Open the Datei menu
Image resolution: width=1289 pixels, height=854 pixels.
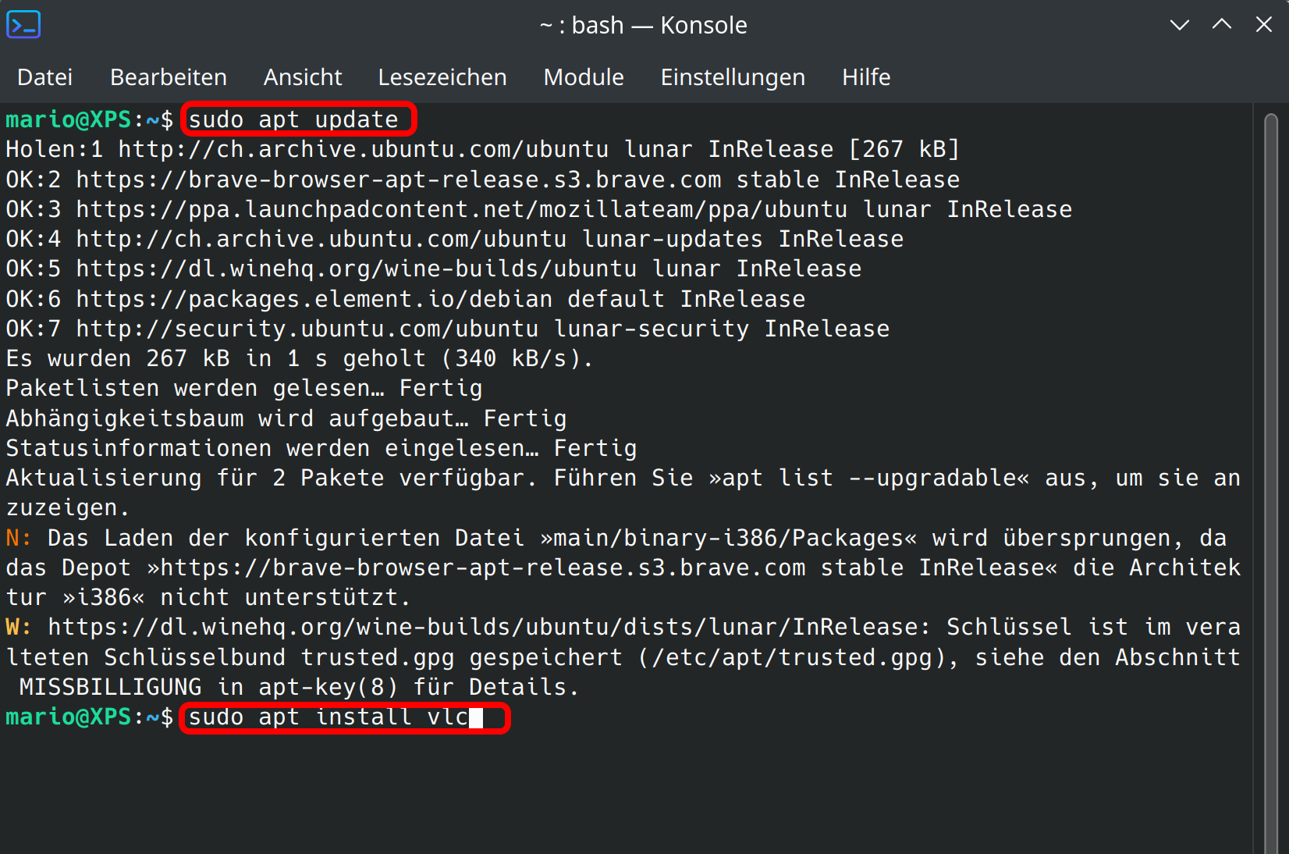coord(44,77)
